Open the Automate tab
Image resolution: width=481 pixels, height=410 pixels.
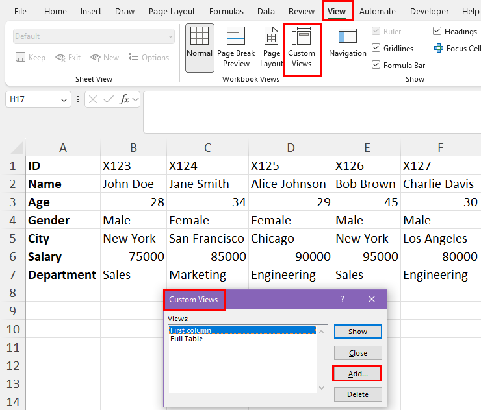click(377, 12)
